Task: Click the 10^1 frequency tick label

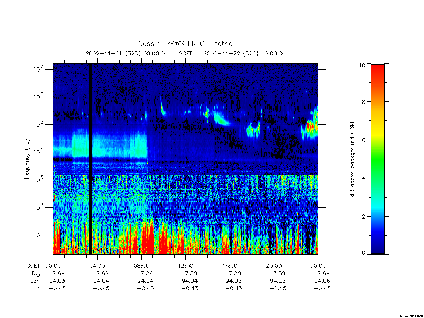Action: 39,234
